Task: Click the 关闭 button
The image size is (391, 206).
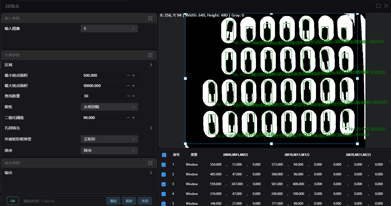Action: point(145,201)
